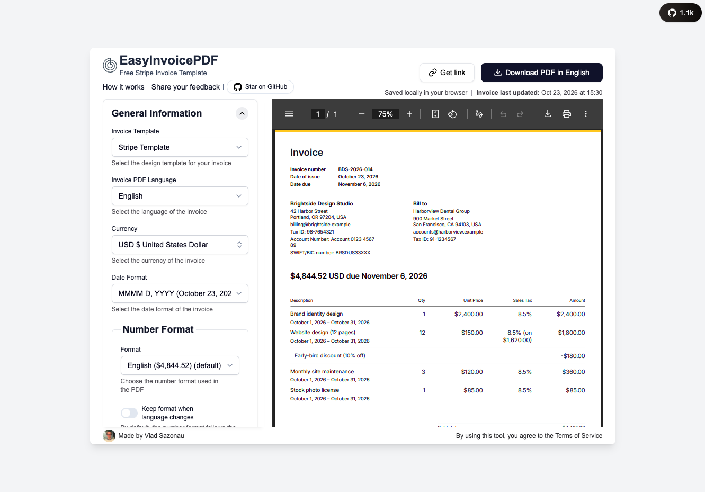The height and width of the screenshot is (492, 705).
Task: Click the fit to page icon
Action: coord(435,114)
